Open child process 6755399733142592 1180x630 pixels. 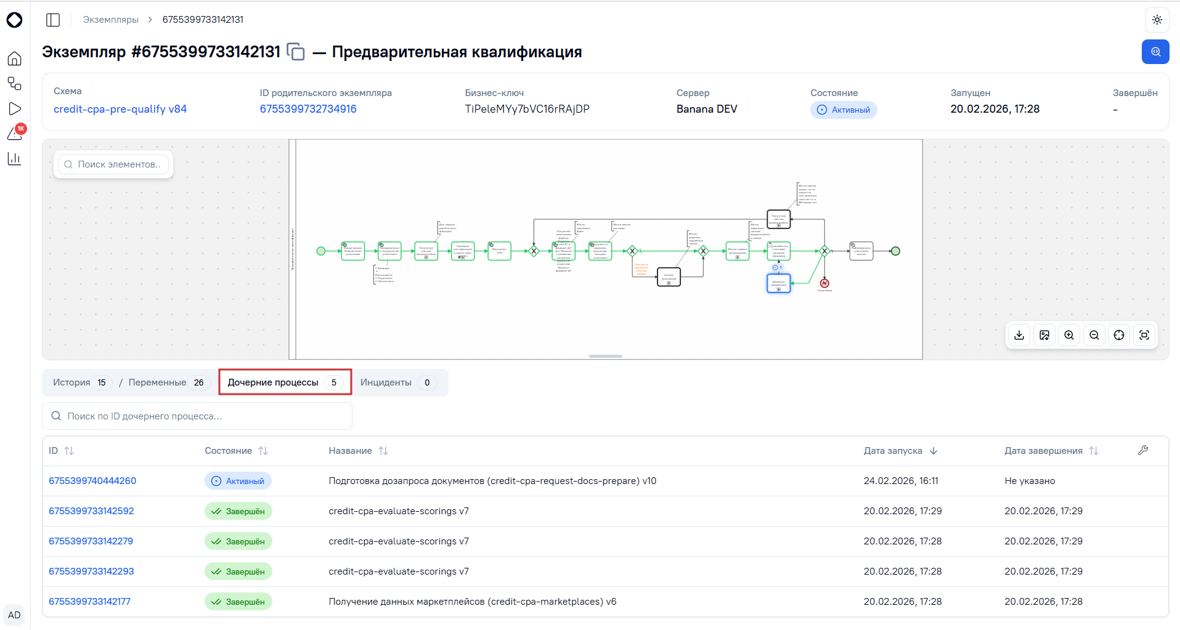91,511
